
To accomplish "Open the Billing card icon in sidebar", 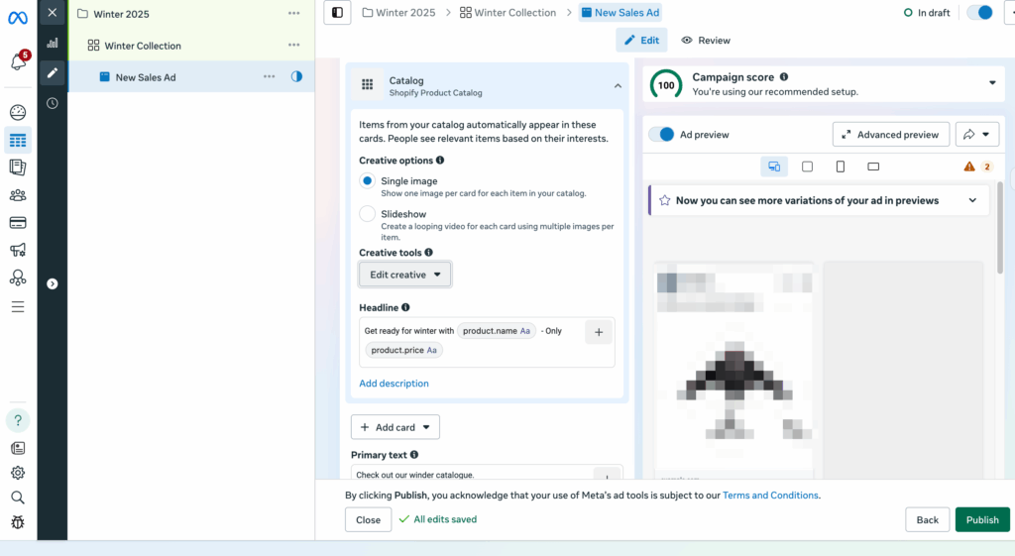I will point(18,222).
